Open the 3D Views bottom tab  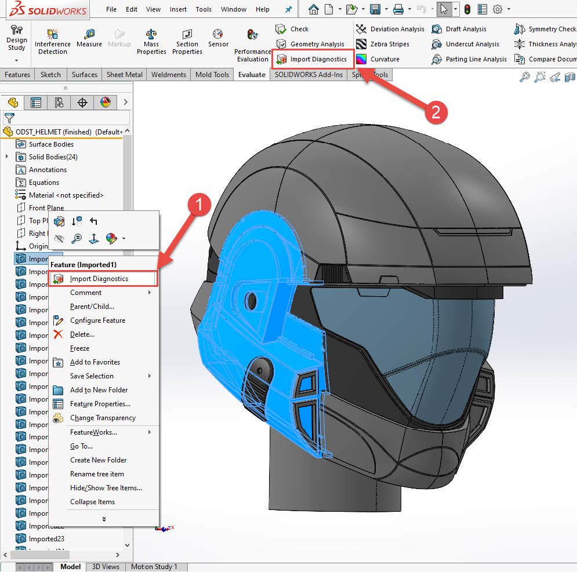pos(106,566)
